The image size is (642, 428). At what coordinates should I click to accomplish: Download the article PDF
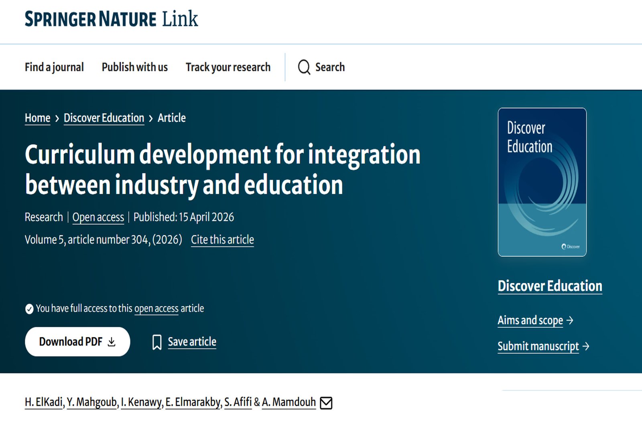[77, 342]
